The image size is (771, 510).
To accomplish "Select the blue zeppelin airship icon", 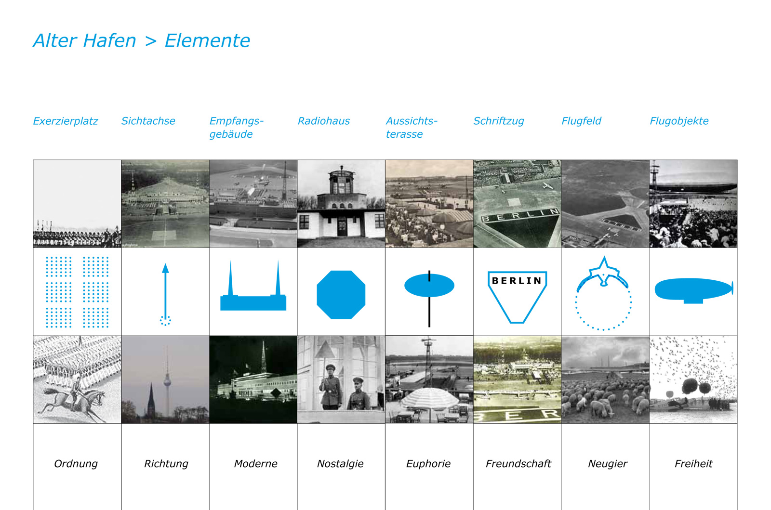I will point(693,290).
